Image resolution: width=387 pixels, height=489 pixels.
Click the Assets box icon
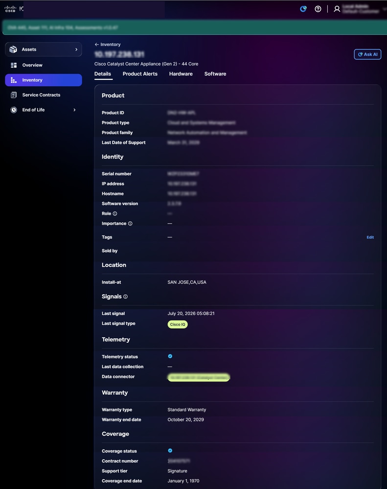tap(13, 49)
